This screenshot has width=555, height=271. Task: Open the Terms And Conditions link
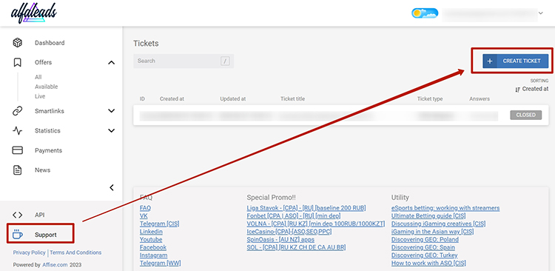(75, 252)
